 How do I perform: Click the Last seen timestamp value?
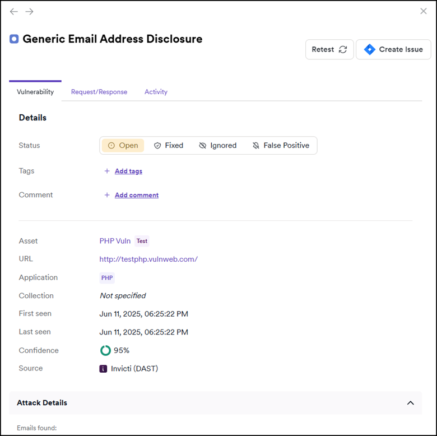coord(144,332)
